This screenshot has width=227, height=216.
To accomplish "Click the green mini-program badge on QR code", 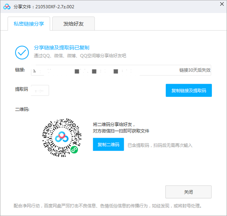I will coord(74,150).
